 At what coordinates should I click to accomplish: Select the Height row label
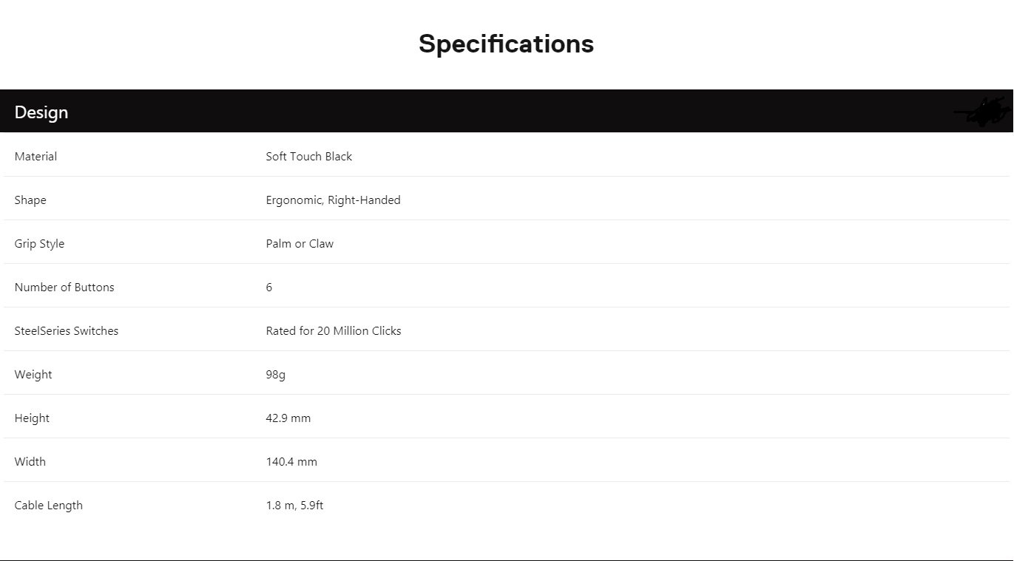click(x=32, y=418)
